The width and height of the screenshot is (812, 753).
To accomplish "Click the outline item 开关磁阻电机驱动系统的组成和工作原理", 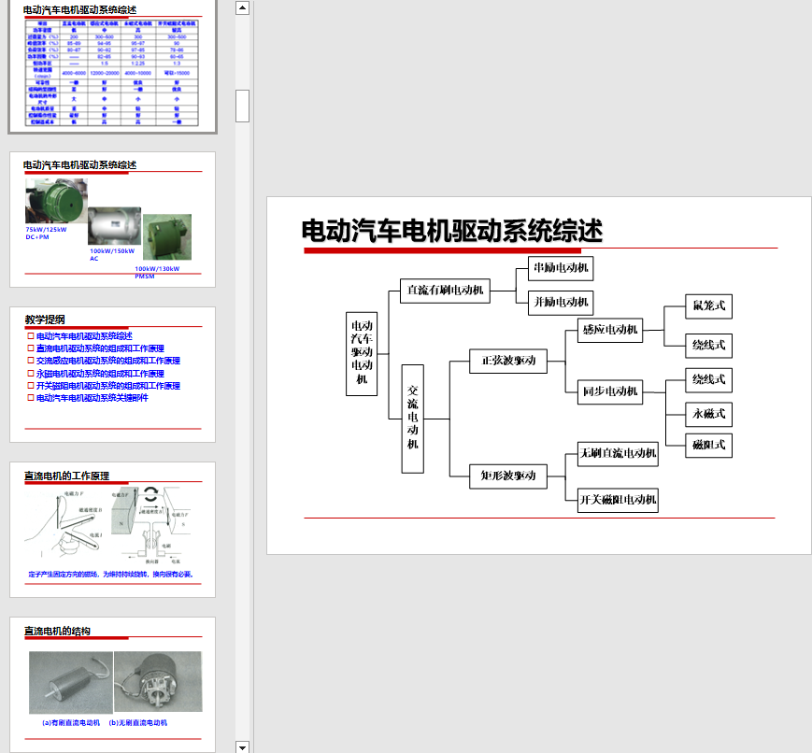I will point(108,386).
